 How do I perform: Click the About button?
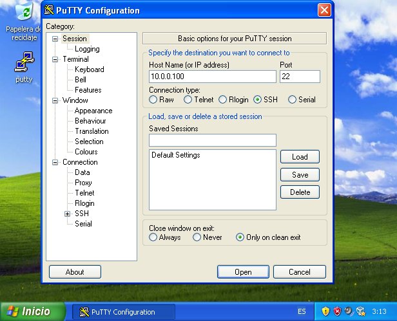click(x=75, y=272)
